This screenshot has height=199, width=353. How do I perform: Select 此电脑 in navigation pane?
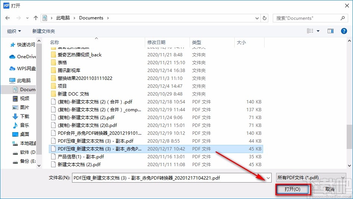click(20, 80)
